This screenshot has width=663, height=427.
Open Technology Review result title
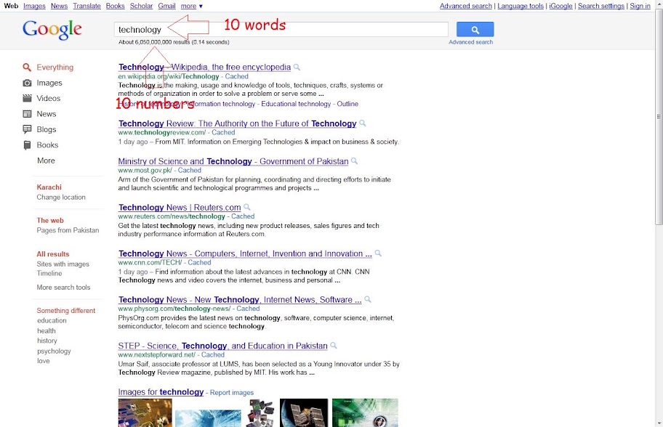click(237, 123)
